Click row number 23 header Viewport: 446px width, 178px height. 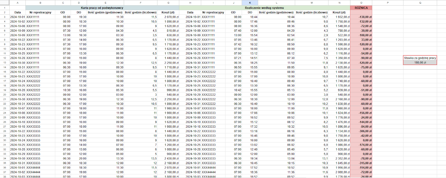click(5, 108)
